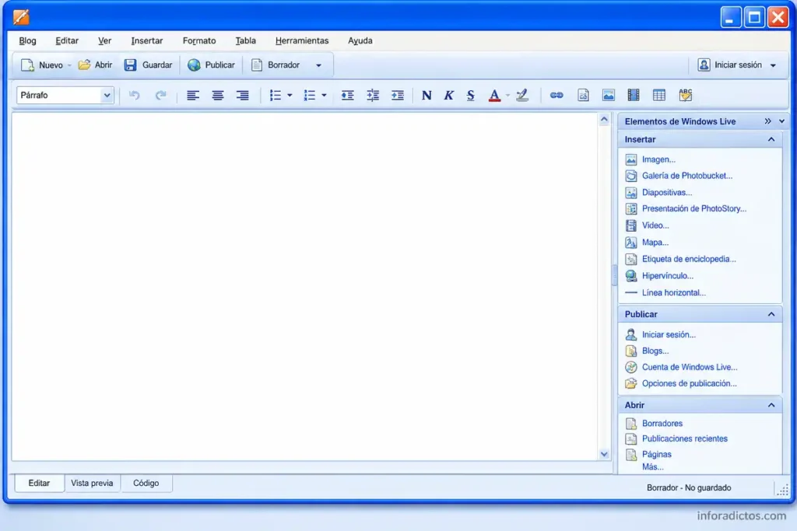Open Iniciar sesión dropdown arrow
The width and height of the screenshot is (797, 531).
773,65
